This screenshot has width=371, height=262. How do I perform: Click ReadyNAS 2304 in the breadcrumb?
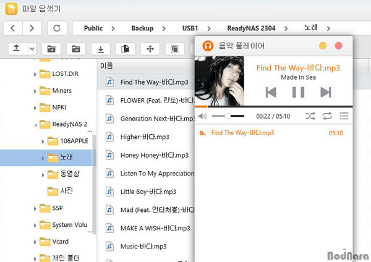(251, 28)
